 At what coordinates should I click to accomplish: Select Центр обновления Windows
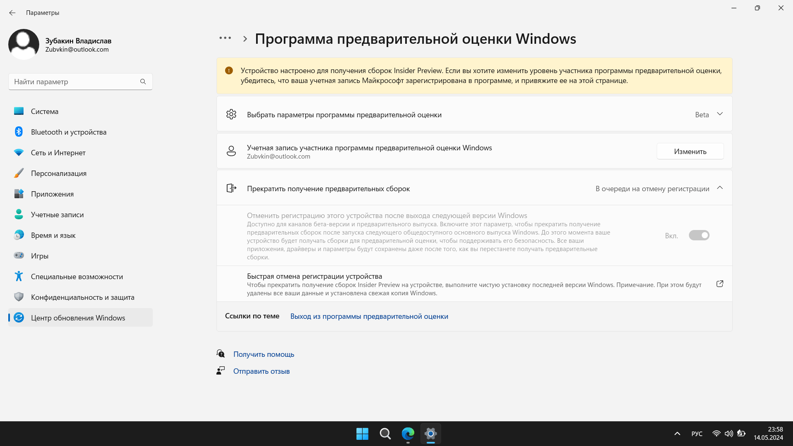tap(81, 318)
